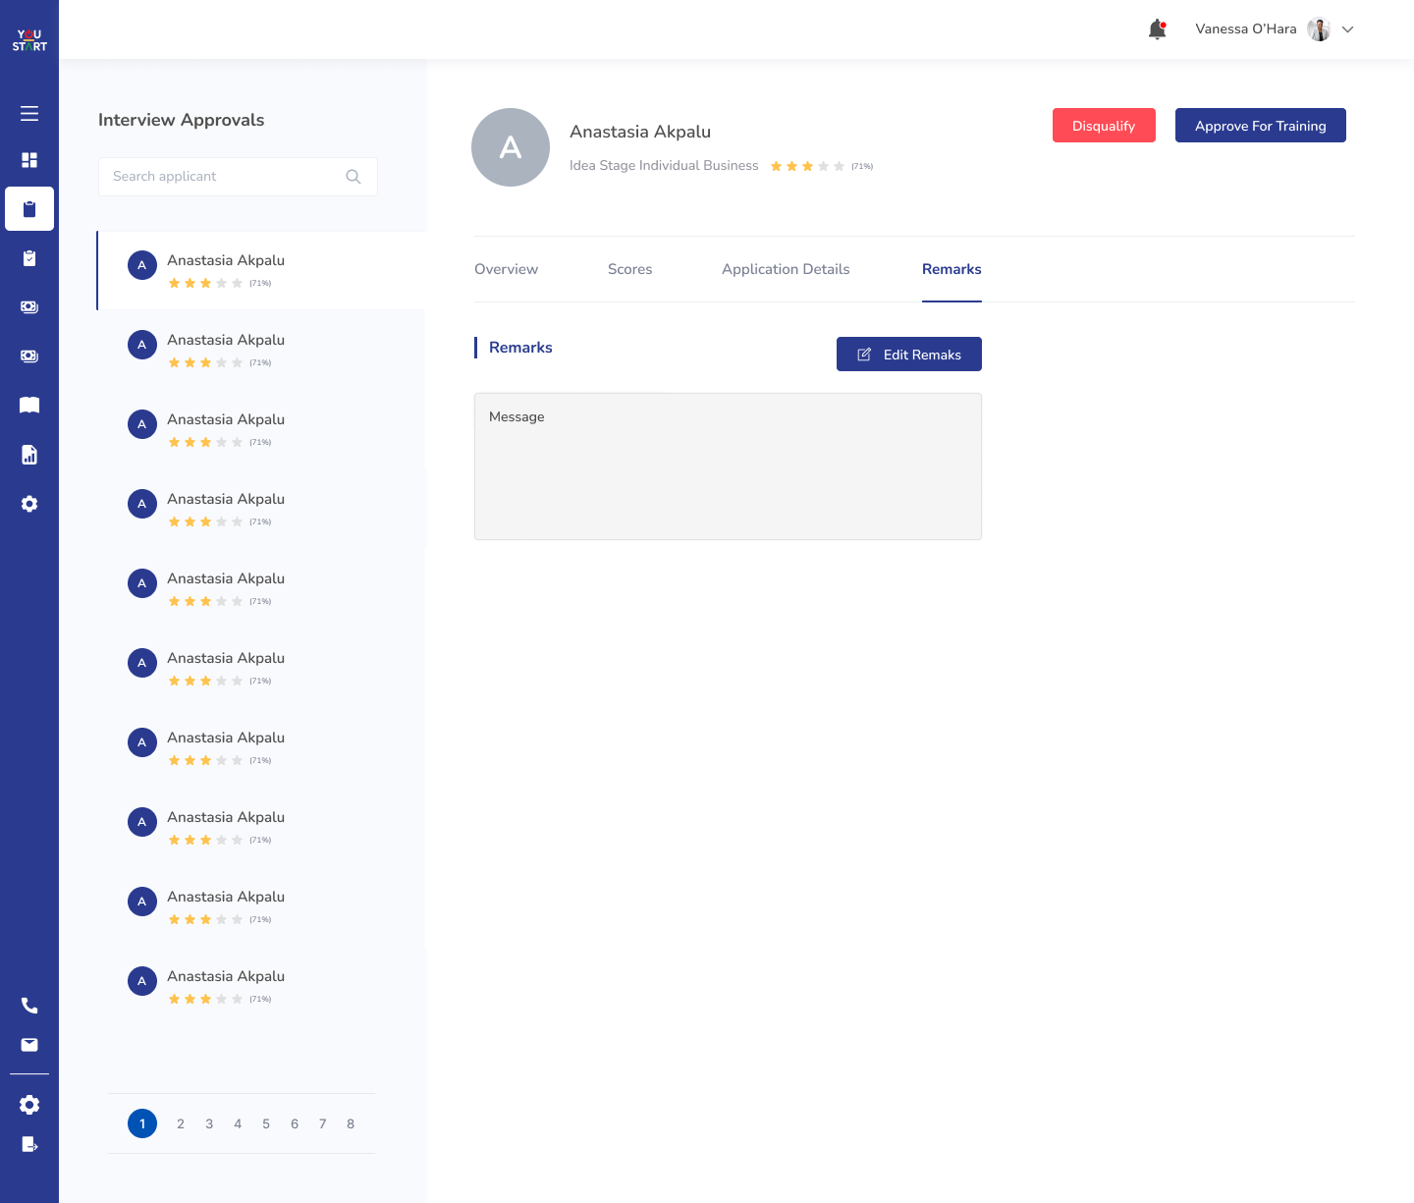The image size is (1414, 1203).
Task: Open the clipboard checkmark sidebar icon
Action: pyautogui.click(x=29, y=258)
